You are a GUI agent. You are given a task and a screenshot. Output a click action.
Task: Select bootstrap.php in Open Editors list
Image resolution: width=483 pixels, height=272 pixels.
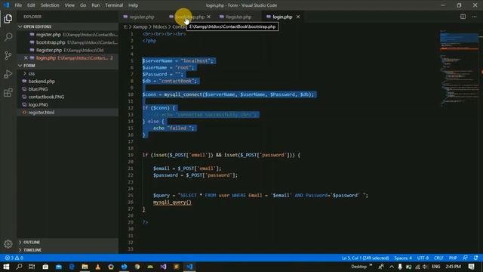pos(67,42)
